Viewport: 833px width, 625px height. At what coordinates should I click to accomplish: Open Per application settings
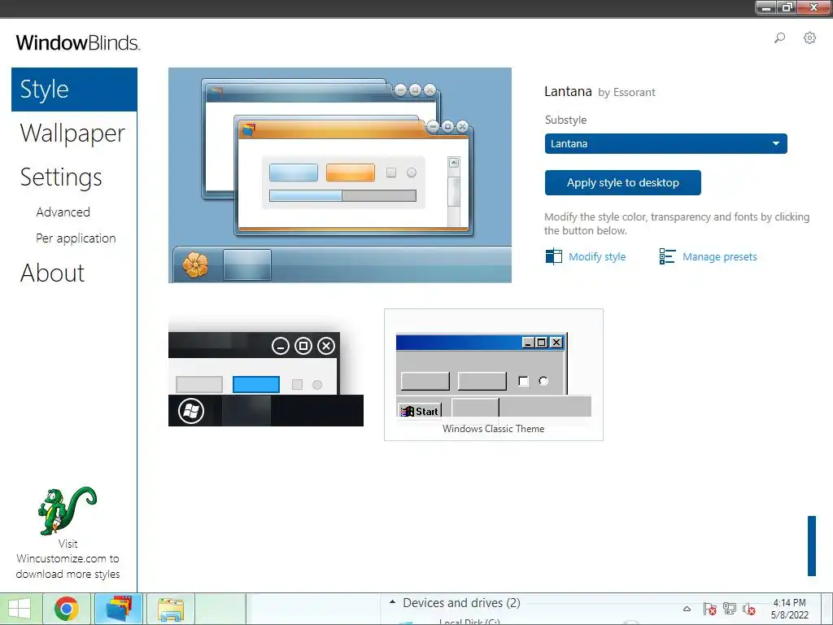(76, 238)
